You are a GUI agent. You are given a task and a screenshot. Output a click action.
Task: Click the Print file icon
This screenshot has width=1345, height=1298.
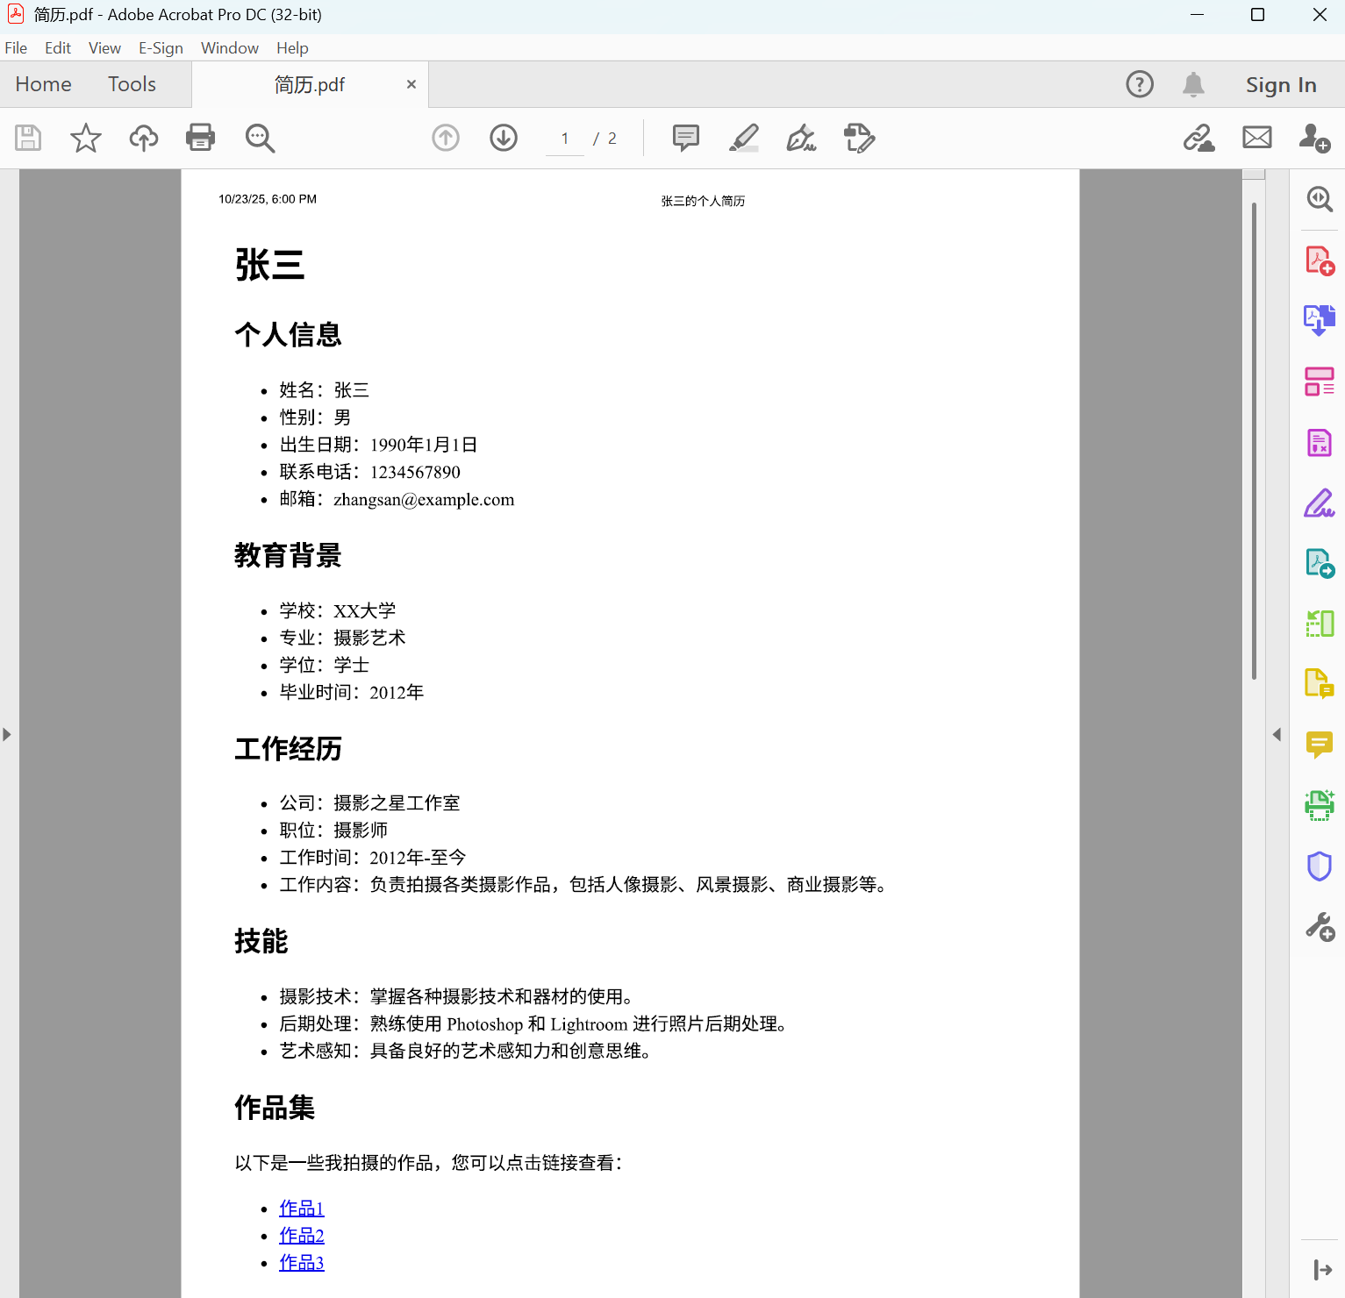200,138
